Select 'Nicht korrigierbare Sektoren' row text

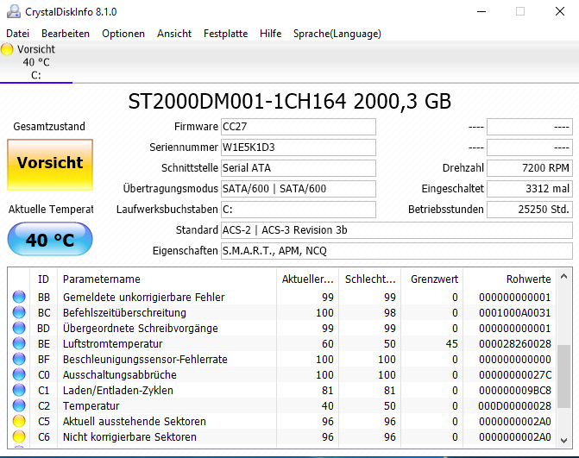129,436
